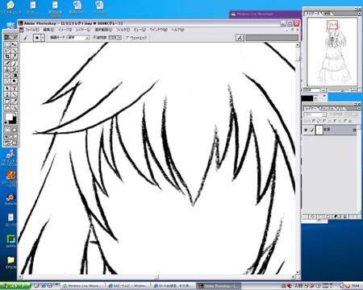Select the Move tool
The width and height of the screenshot is (363, 290).
coord(15,44)
